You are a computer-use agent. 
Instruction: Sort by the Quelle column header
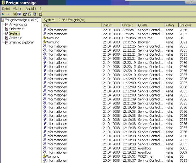tap(151, 25)
